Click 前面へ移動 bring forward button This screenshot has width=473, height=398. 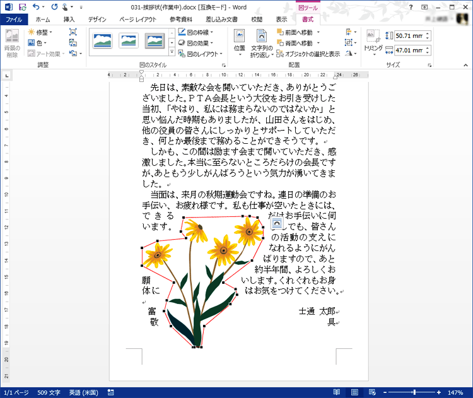[295, 32]
